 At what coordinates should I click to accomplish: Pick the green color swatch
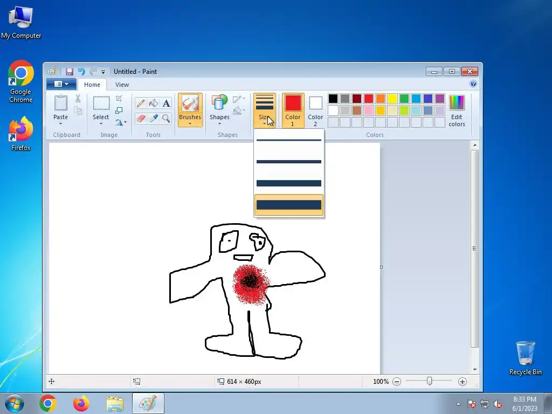(404, 99)
